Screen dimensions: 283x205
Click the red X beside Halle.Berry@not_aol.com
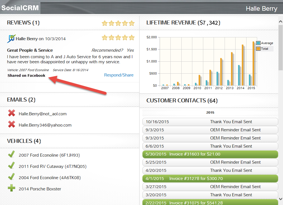[x=12, y=113]
